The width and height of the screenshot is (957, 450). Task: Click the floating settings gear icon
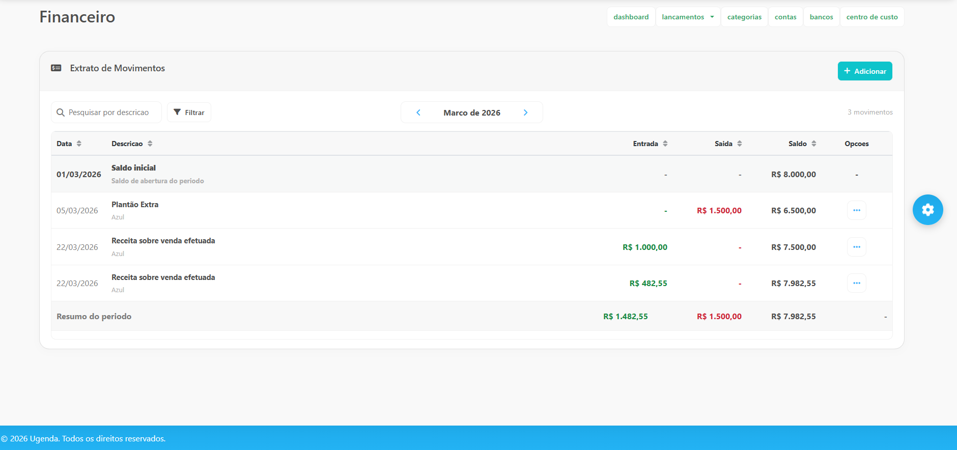(927, 210)
